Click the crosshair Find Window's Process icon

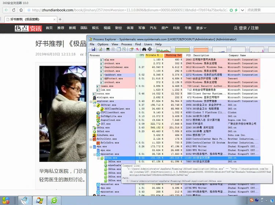pyautogui.click(x=150, y=49)
